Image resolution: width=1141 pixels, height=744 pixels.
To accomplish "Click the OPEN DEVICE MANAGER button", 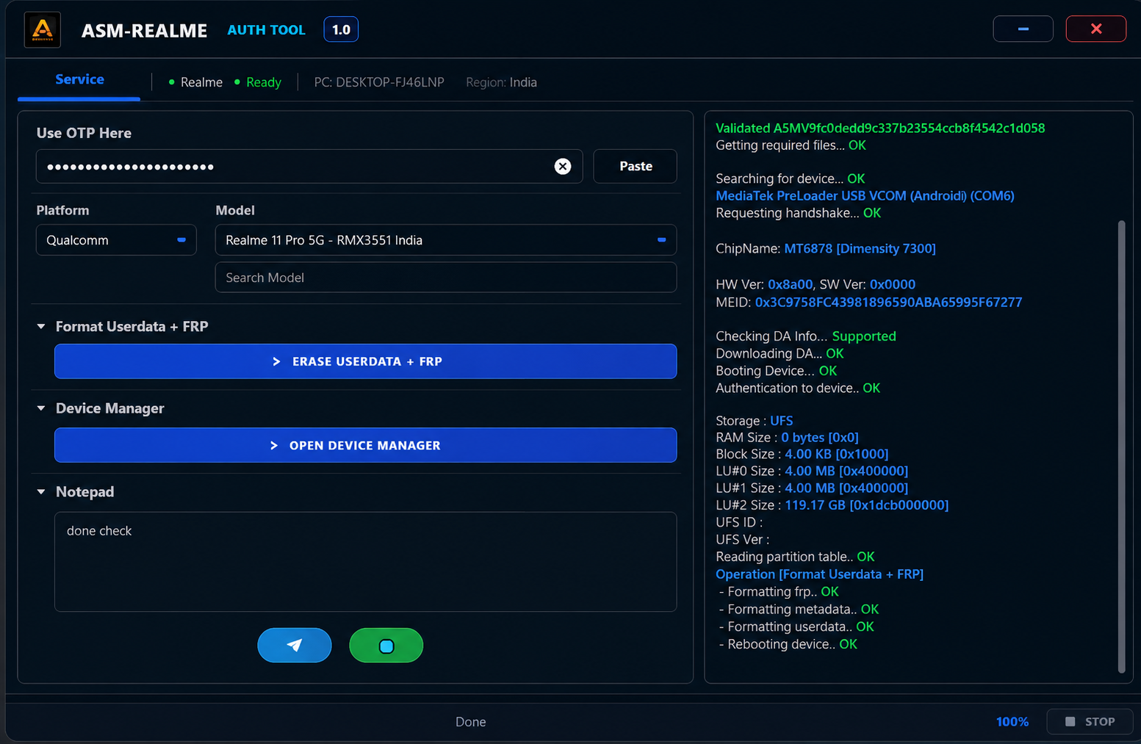I will (366, 445).
